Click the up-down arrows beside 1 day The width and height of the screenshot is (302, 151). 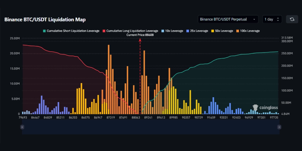(278, 19)
